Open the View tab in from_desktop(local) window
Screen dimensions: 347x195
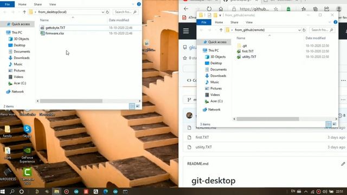(x=53, y=4)
